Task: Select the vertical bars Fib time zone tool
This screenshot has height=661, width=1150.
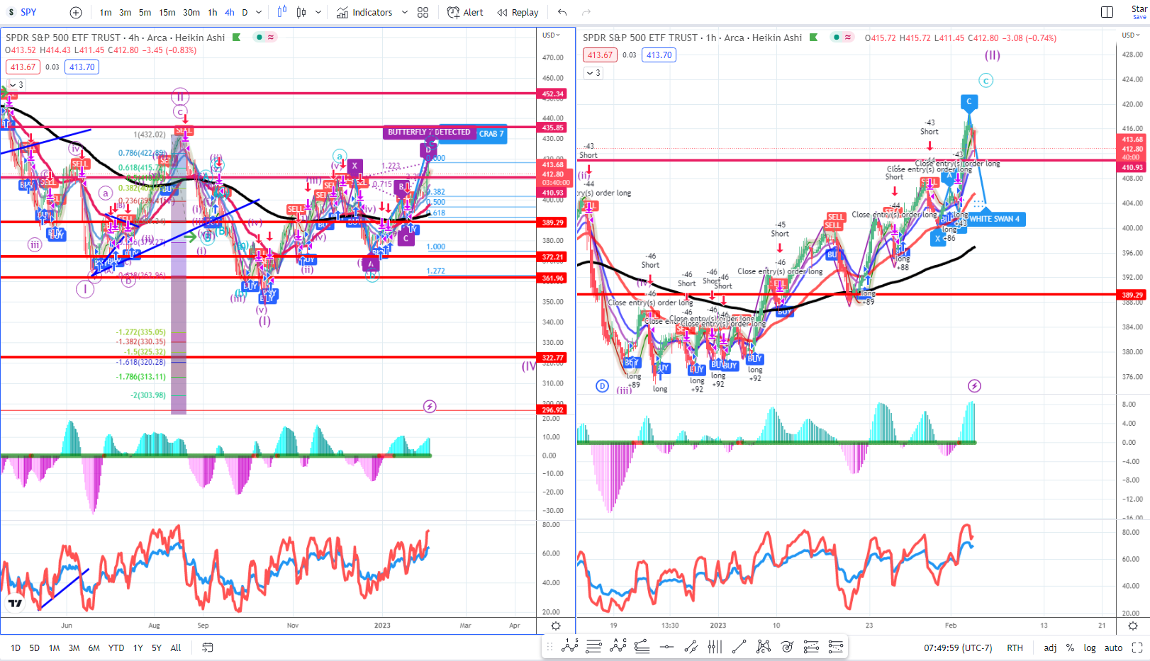Action: coord(715,646)
